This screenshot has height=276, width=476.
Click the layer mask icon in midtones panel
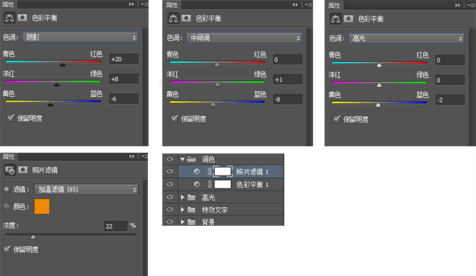tap(186, 18)
